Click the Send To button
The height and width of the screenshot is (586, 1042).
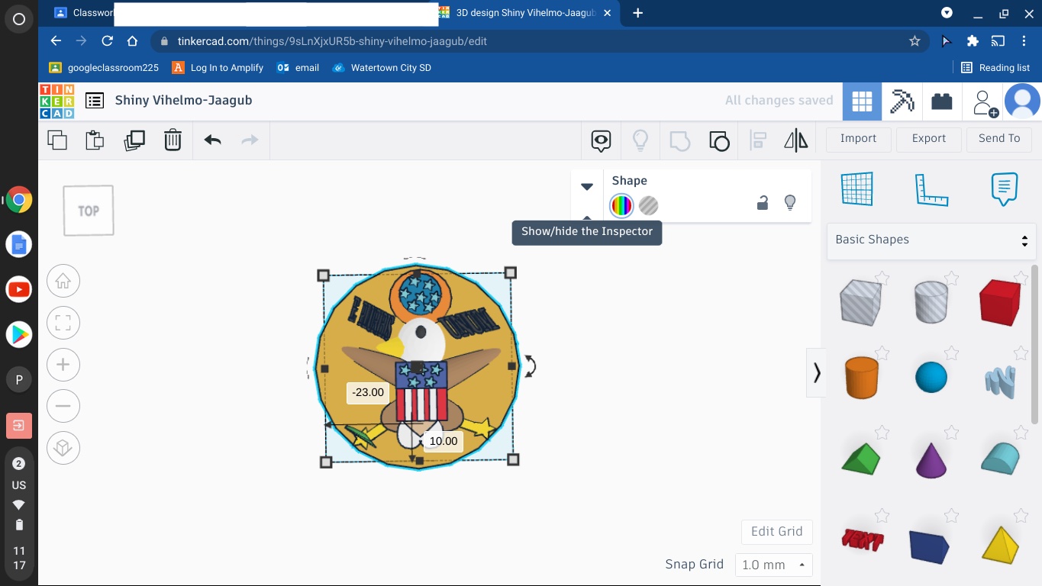tap(999, 138)
